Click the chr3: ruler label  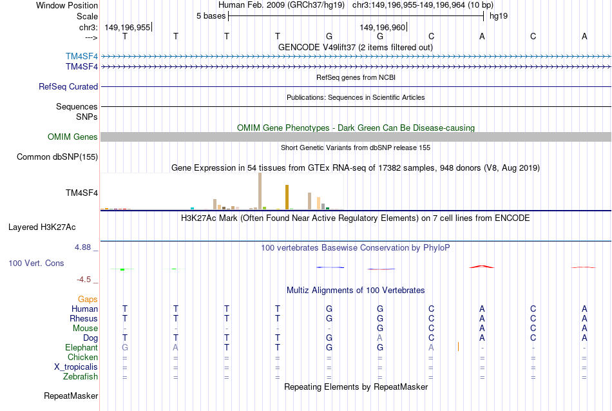pos(89,27)
